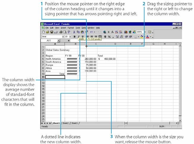Click the Paste Function fx icon
This screenshot has height=144, width=194.
pos(113,32)
